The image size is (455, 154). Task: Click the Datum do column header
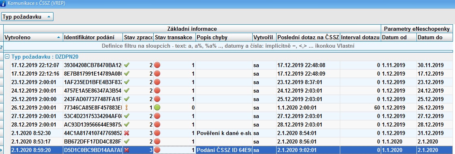click(x=435, y=37)
